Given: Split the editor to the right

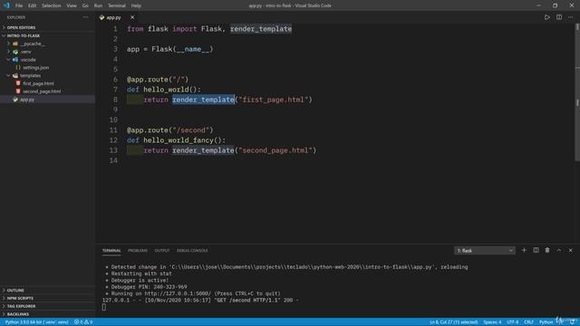Looking at the screenshot, I should [559, 17].
